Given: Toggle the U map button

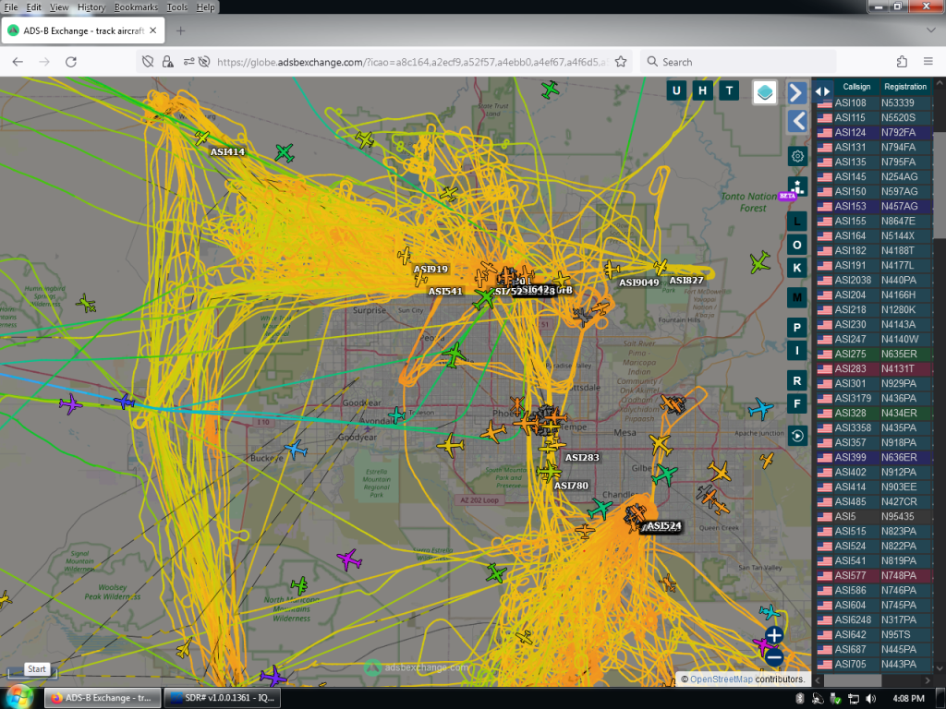Looking at the screenshot, I should [675, 91].
